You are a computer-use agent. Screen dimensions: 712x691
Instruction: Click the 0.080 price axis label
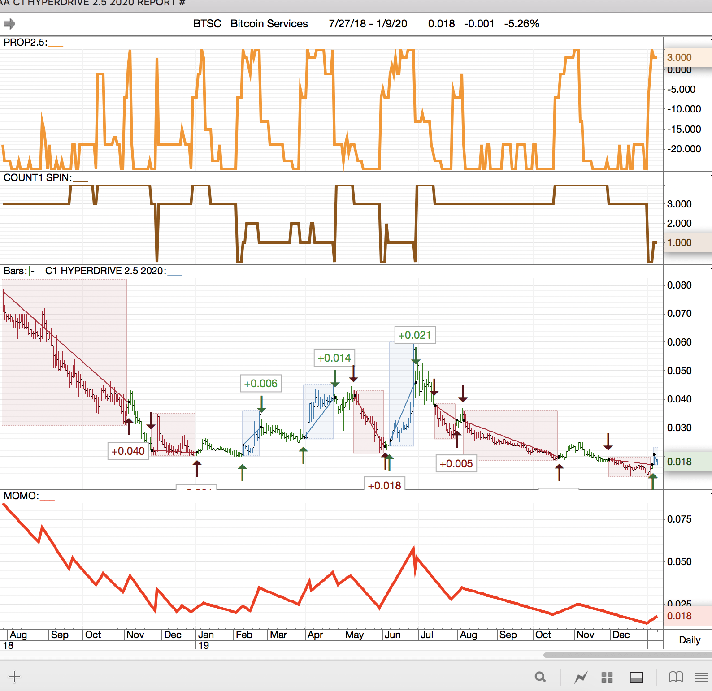coord(679,285)
